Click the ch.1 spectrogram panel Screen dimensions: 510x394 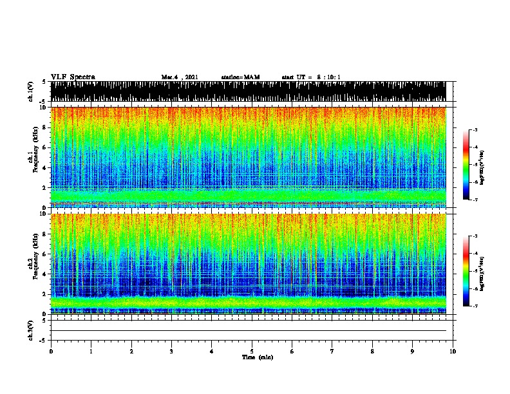tap(248, 157)
